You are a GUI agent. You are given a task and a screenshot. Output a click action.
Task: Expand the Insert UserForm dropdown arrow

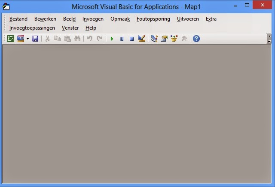[x=27, y=39]
